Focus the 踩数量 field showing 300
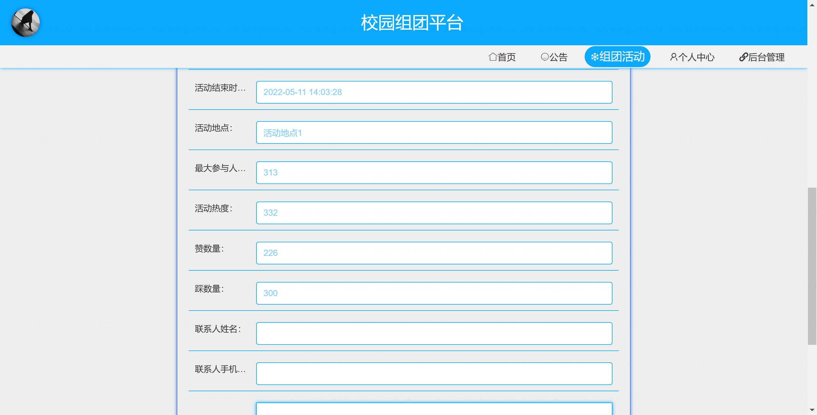This screenshot has width=817, height=415. (434, 293)
